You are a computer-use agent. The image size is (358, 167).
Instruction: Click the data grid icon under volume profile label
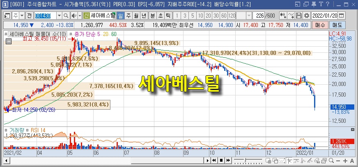point(9,41)
